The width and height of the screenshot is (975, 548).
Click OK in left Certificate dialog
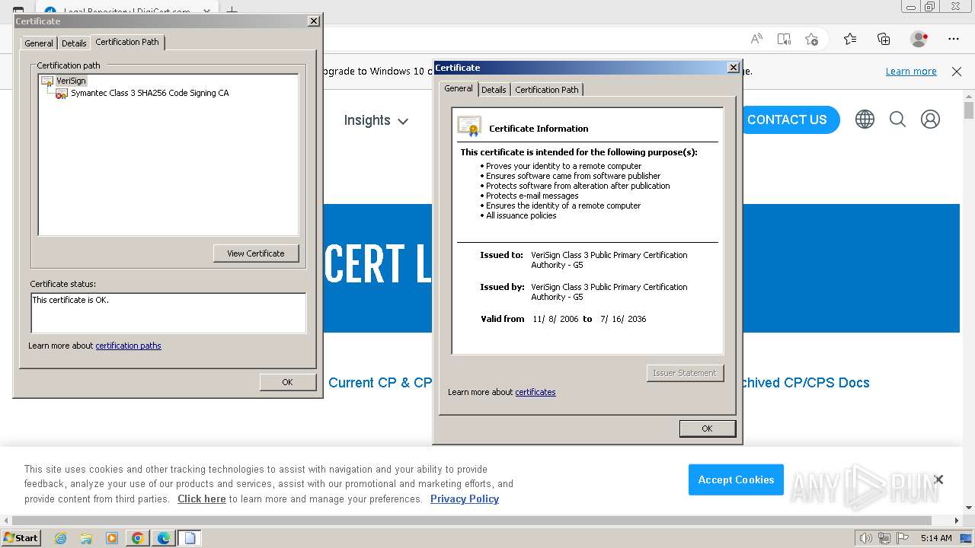(287, 382)
